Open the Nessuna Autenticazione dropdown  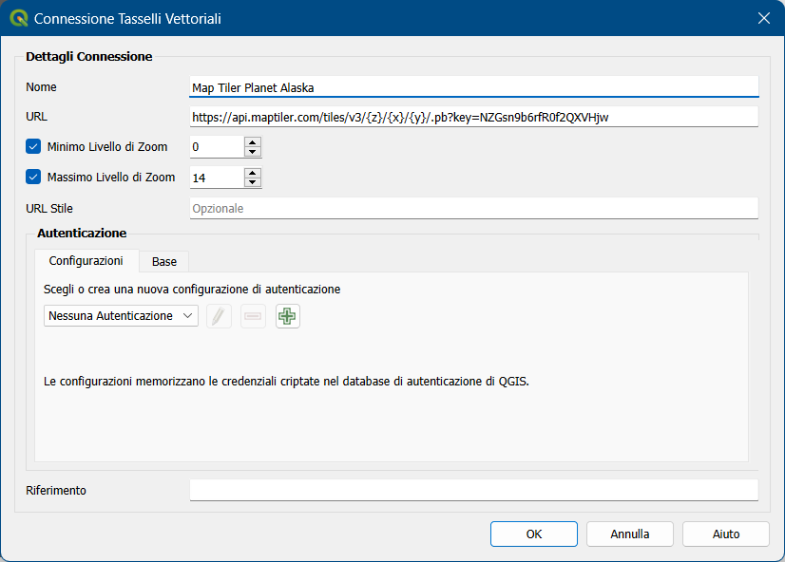[x=121, y=316]
